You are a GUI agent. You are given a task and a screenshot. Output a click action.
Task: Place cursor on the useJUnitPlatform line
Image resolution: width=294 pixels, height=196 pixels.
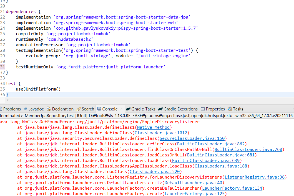(39, 89)
